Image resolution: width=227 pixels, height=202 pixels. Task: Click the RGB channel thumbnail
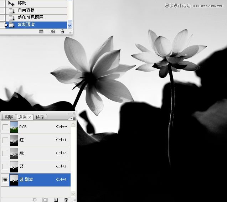pos(14,127)
